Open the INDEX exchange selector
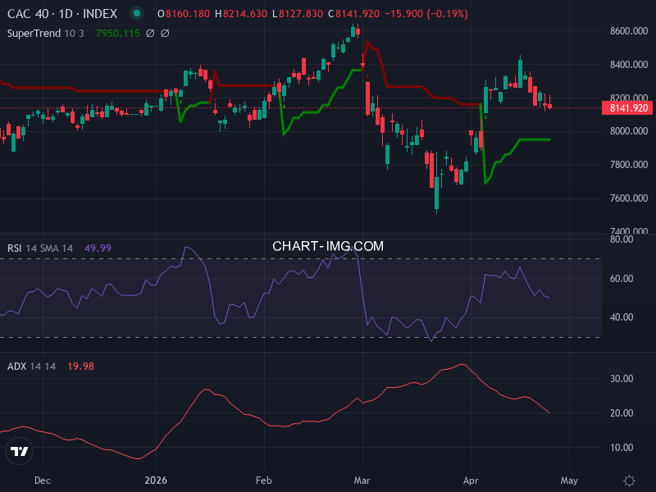 (x=98, y=13)
